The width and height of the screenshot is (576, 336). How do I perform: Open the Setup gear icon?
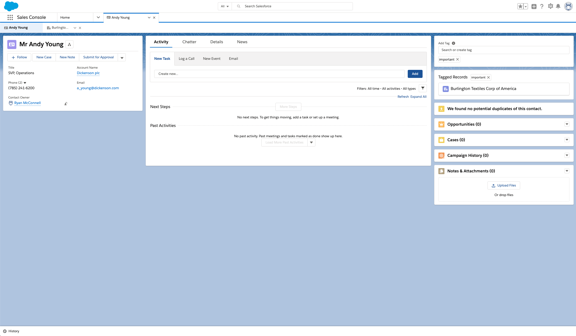tap(550, 6)
